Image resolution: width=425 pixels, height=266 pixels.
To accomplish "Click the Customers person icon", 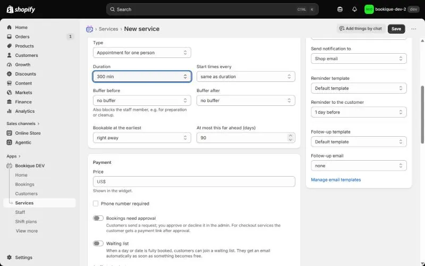I will click(x=10, y=55).
